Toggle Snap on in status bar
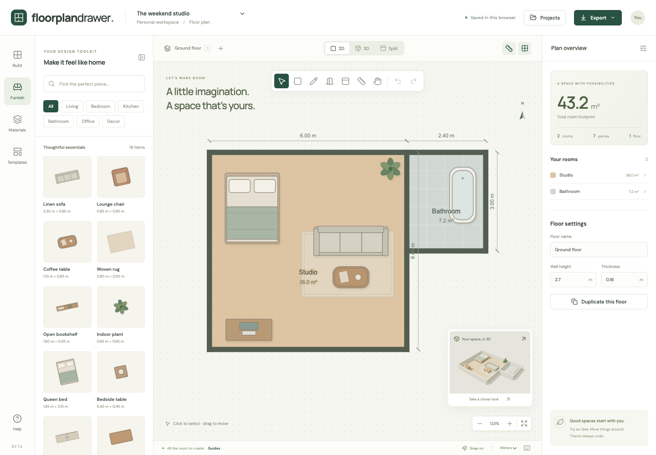 pos(473,448)
